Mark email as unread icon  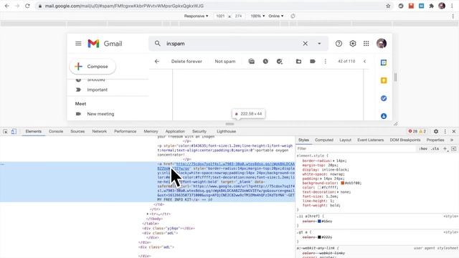[252, 61]
